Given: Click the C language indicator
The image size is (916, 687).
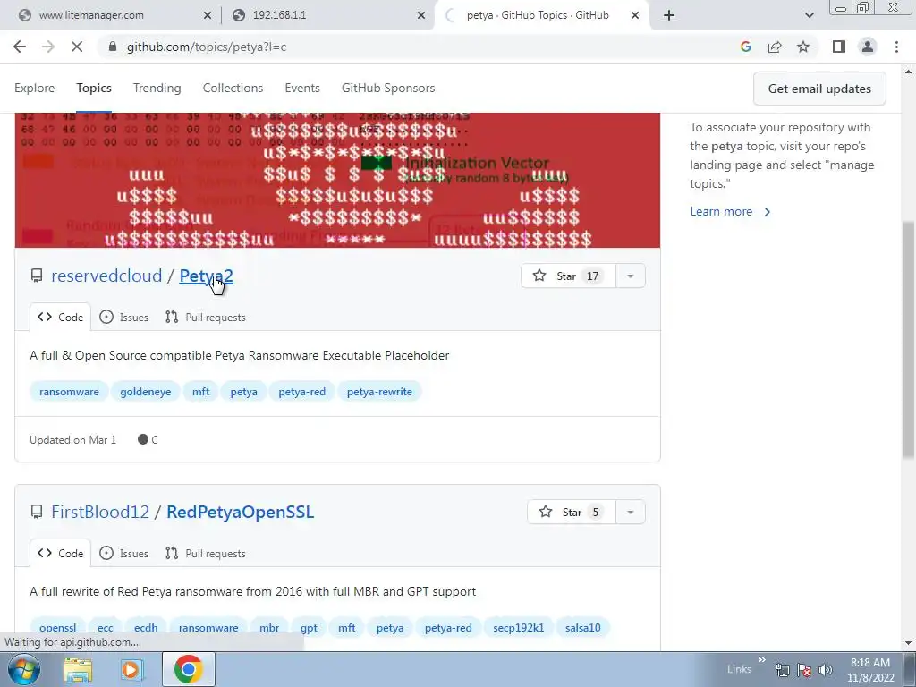Looking at the screenshot, I should coord(148,439).
